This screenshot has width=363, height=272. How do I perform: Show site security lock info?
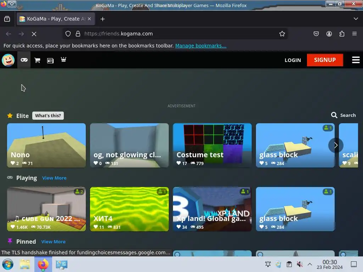[x=78, y=34]
